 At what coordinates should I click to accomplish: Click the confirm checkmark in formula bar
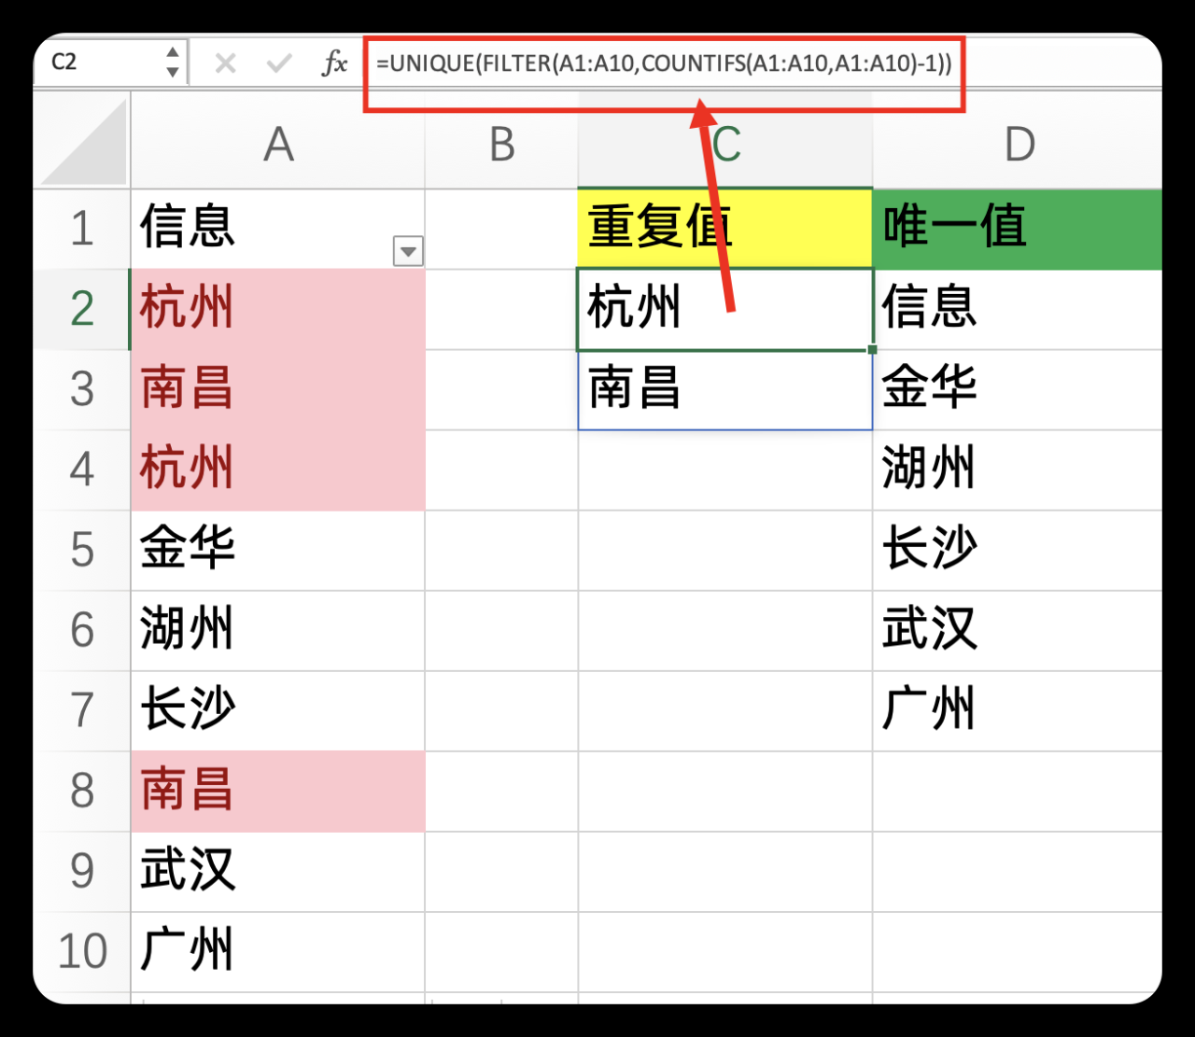[279, 63]
